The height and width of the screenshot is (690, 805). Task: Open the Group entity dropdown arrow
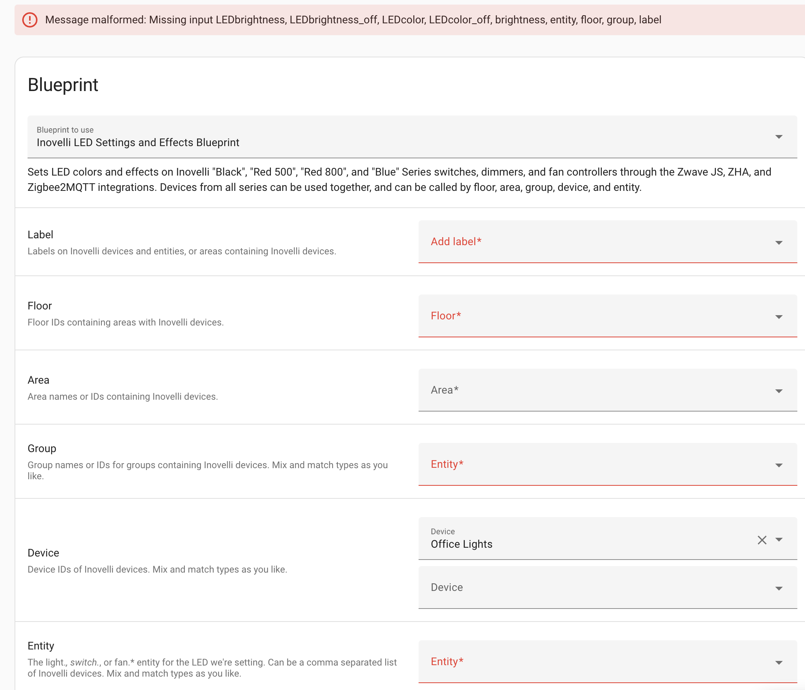pos(779,465)
